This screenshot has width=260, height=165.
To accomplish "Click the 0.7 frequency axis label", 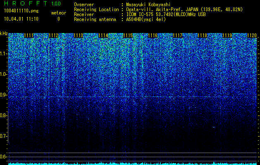I will pyautogui.click(x=3, y=136).
